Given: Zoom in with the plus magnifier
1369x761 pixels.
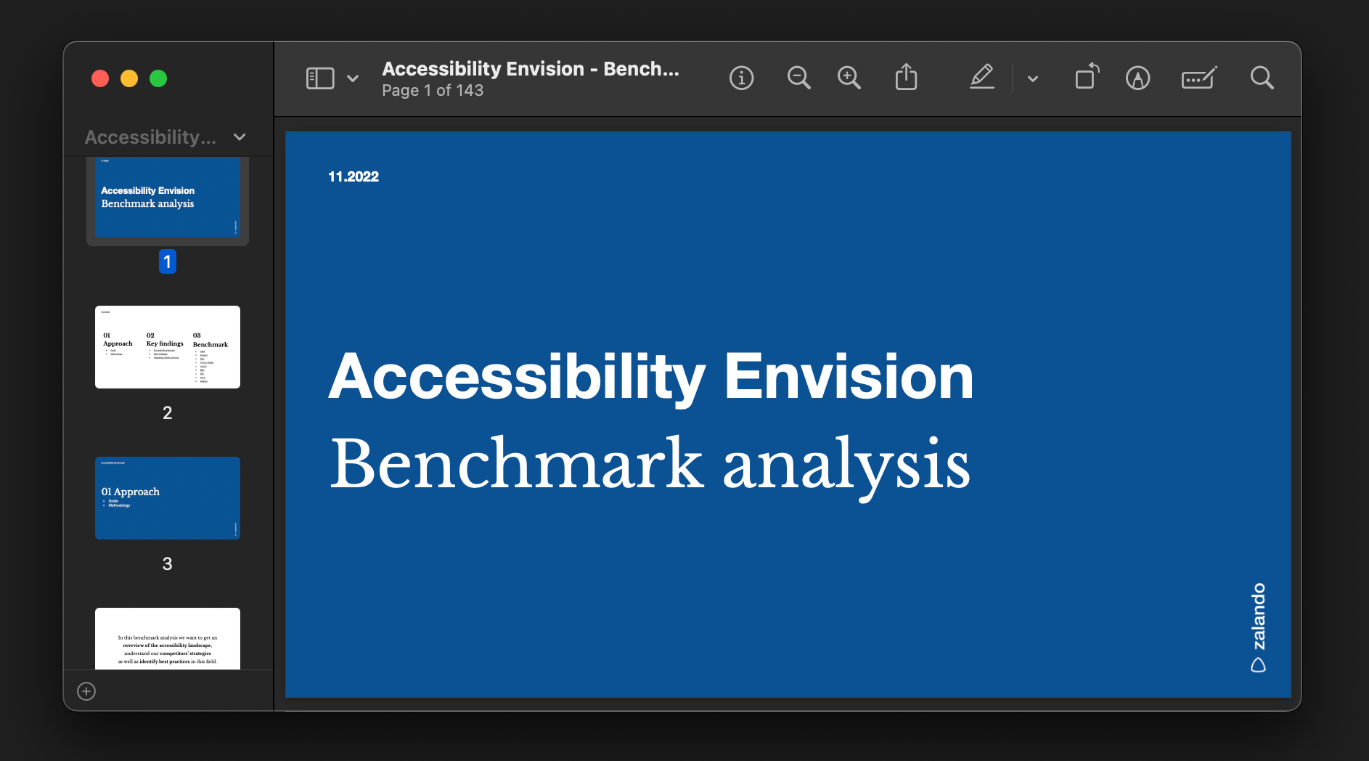Looking at the screenshot, I should (x=849, y=78).
